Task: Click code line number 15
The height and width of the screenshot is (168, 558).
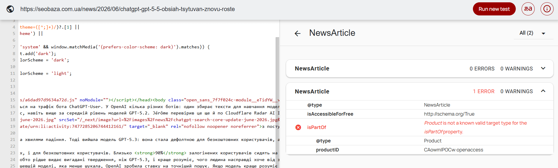Action: [x=13, y=100]
